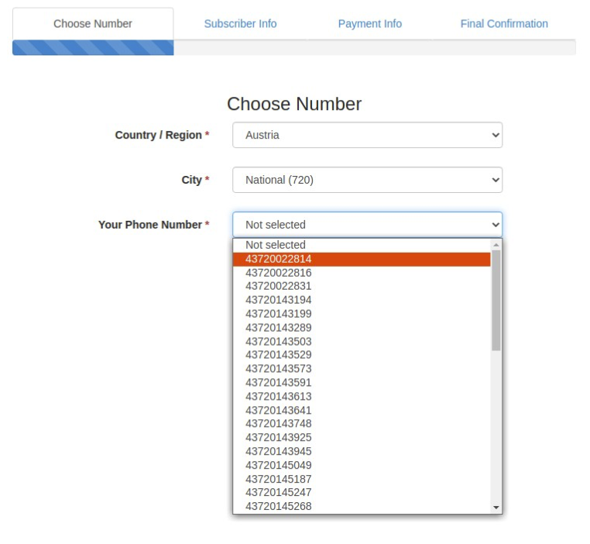Select phone number 43720022814
The image size is (590, 544).
click(362, 259)
